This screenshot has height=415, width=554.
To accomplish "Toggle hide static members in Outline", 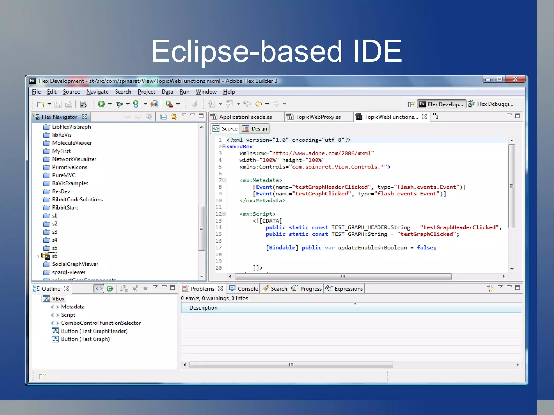I will pos(135,288).
